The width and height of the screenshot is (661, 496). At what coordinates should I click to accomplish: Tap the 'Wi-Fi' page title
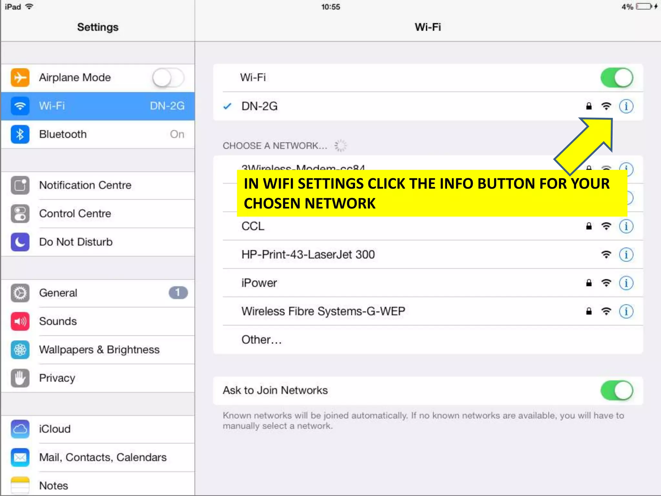(x=428, y=27)
